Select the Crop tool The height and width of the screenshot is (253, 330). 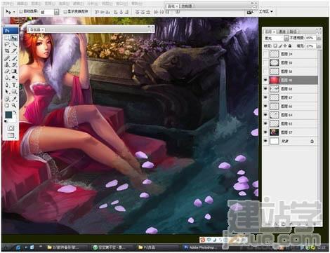(7, 50)
